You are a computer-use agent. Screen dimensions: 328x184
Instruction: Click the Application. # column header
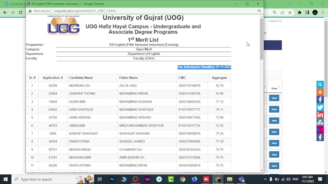[53, 78]
